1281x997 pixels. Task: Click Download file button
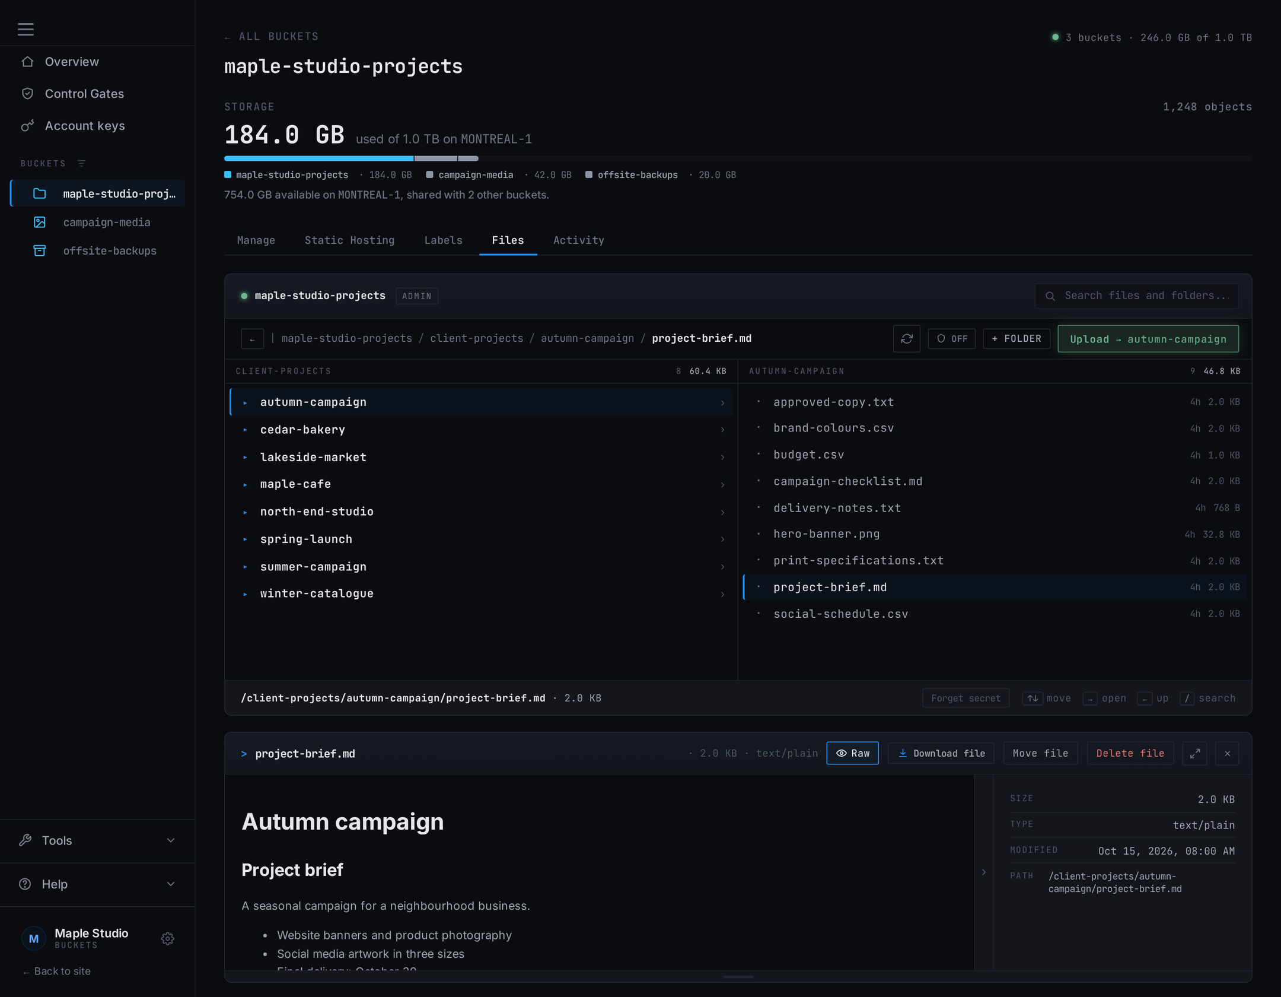pos(941,753)
